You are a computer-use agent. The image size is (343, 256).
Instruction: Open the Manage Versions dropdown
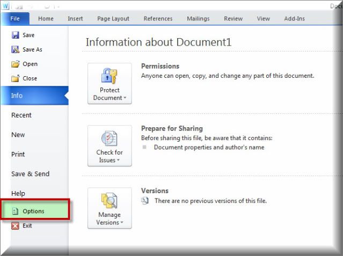[x=110, y=208]
